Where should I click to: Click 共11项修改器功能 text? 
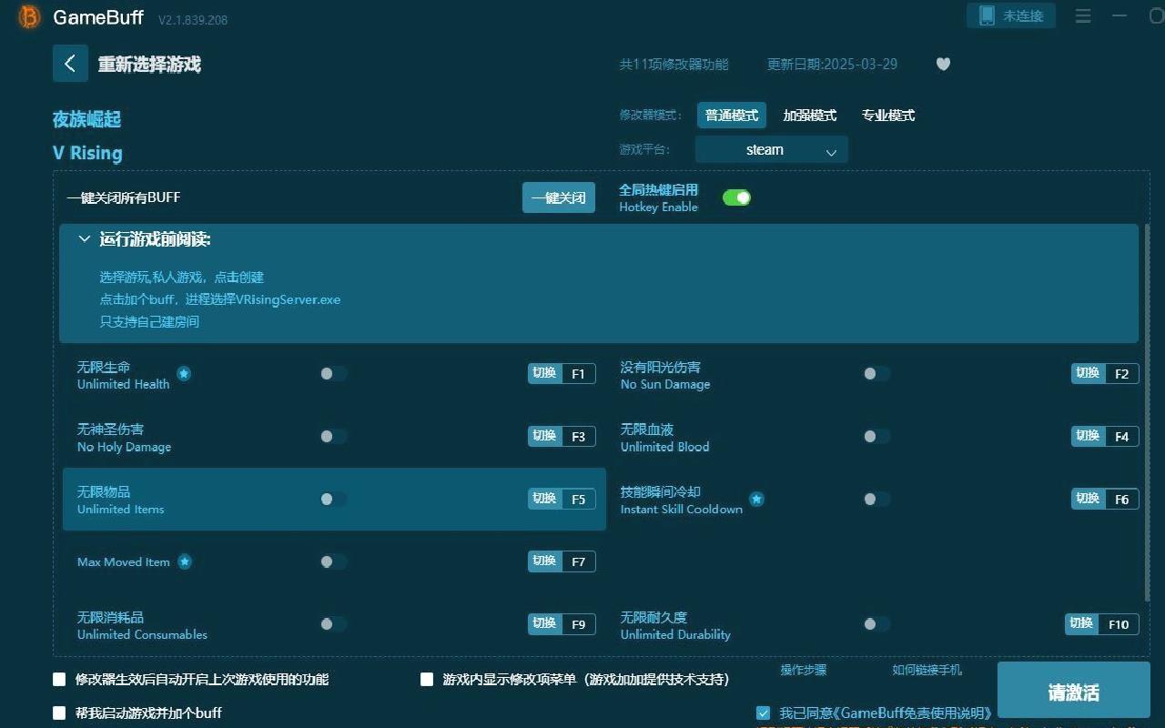click(674, 64)
